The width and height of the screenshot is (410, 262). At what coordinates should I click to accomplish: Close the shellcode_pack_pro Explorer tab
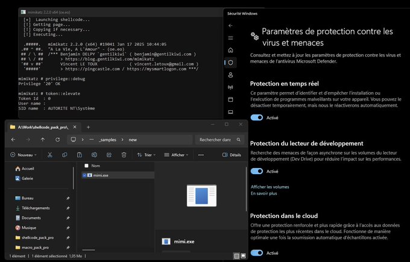tap(75, 127)
